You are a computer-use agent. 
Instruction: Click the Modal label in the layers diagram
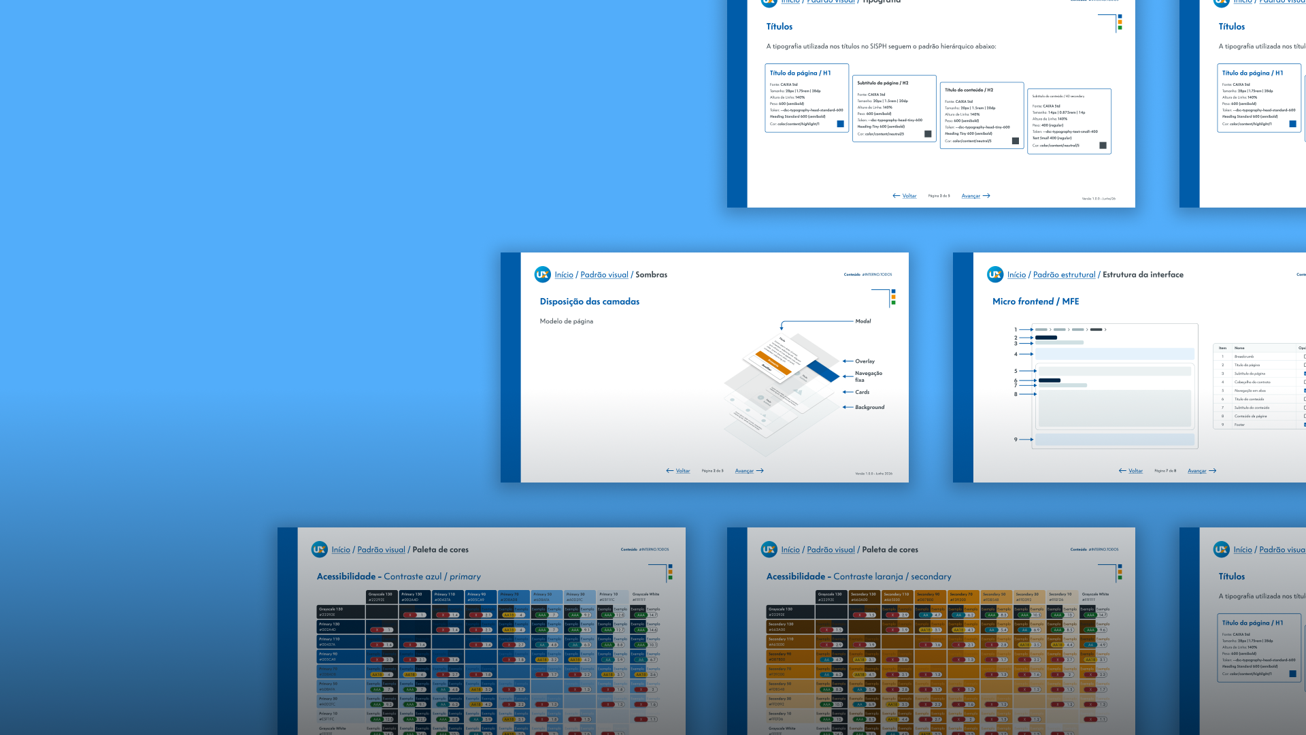pos(863,321)
